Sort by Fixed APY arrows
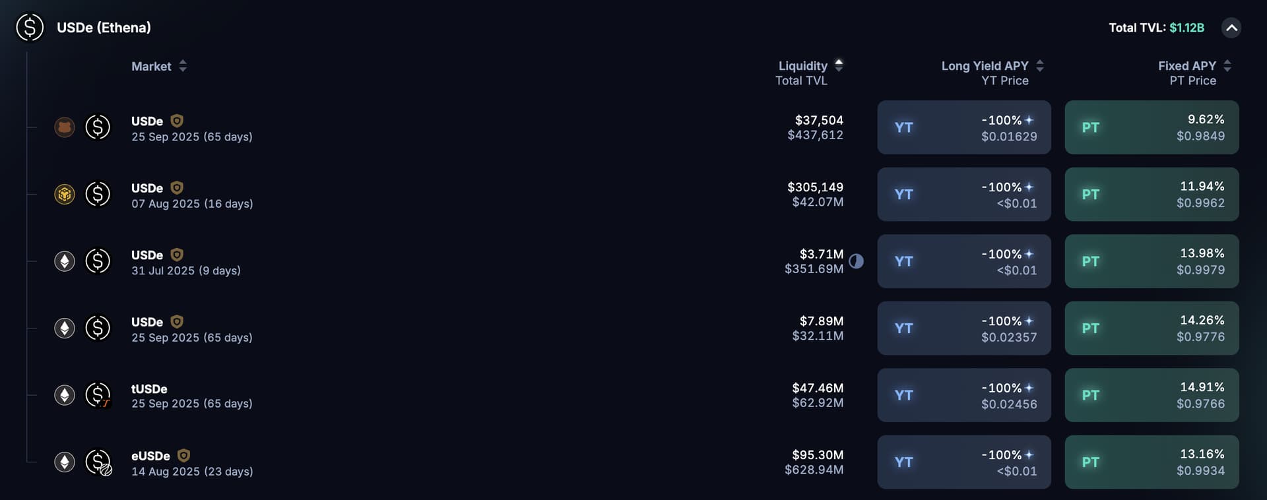 tap(1227, 66)
